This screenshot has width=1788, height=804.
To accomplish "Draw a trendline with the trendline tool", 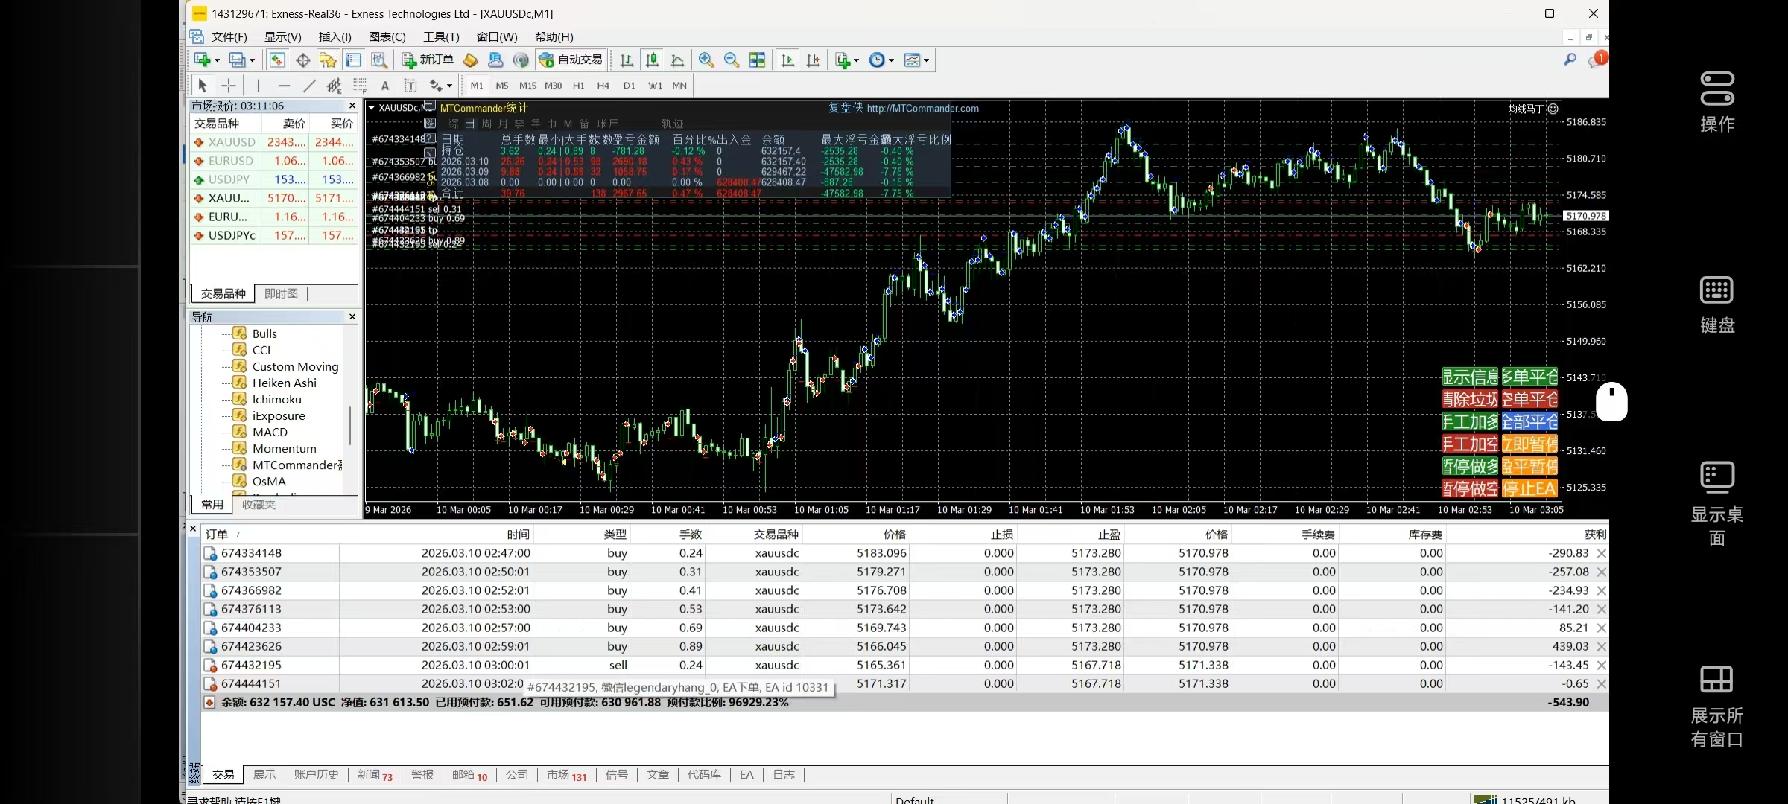I will pyautogui.click(x=309, y=86).
